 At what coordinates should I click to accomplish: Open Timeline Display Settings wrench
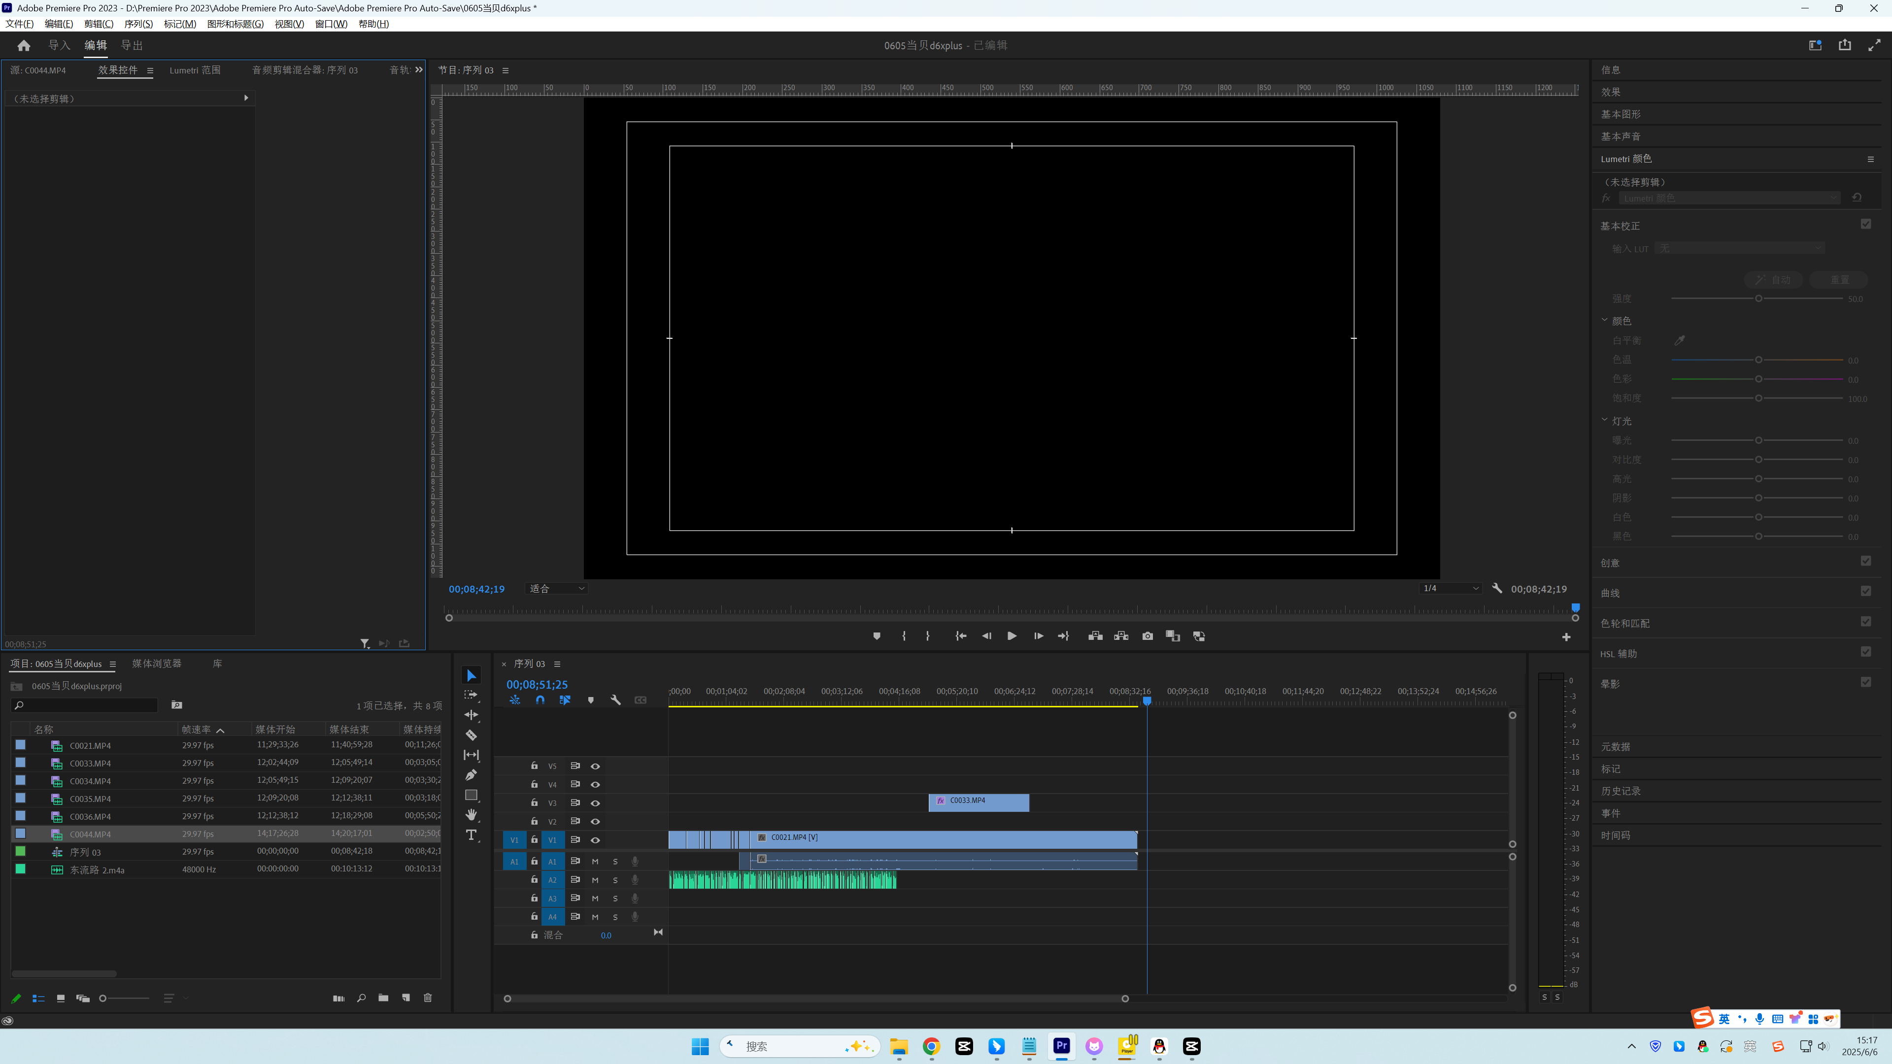615,700
